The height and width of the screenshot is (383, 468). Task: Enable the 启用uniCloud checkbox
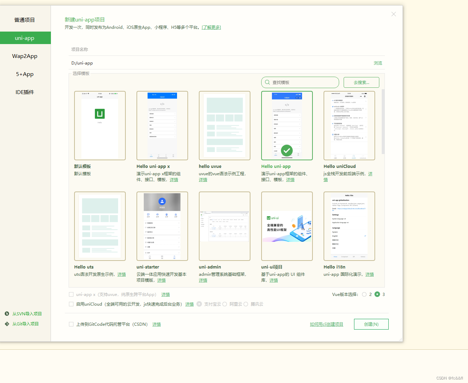[x=71, y=304]
